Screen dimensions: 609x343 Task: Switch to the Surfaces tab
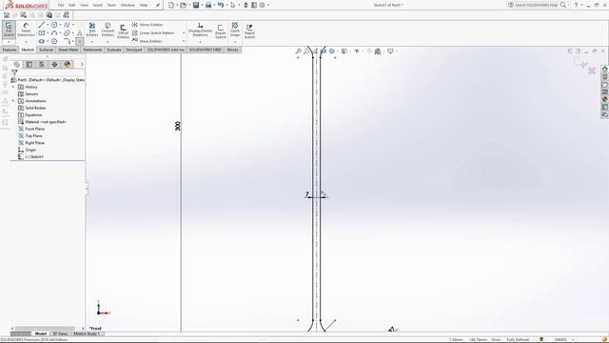pyautogui.click(x=47, y=50)
